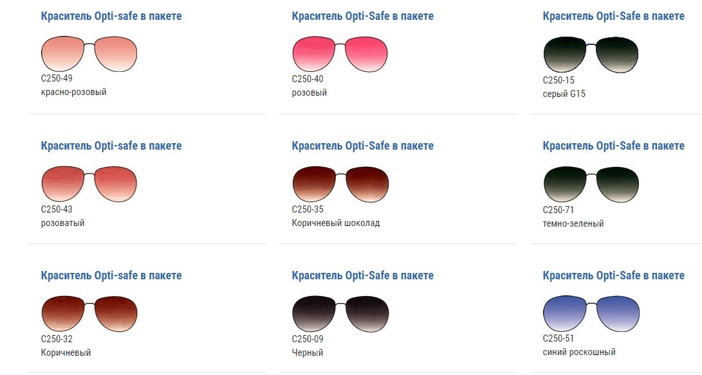This screenshot has height=375, width=702.
Task: Click the title link above C250-40
Action: pos(362,16)
